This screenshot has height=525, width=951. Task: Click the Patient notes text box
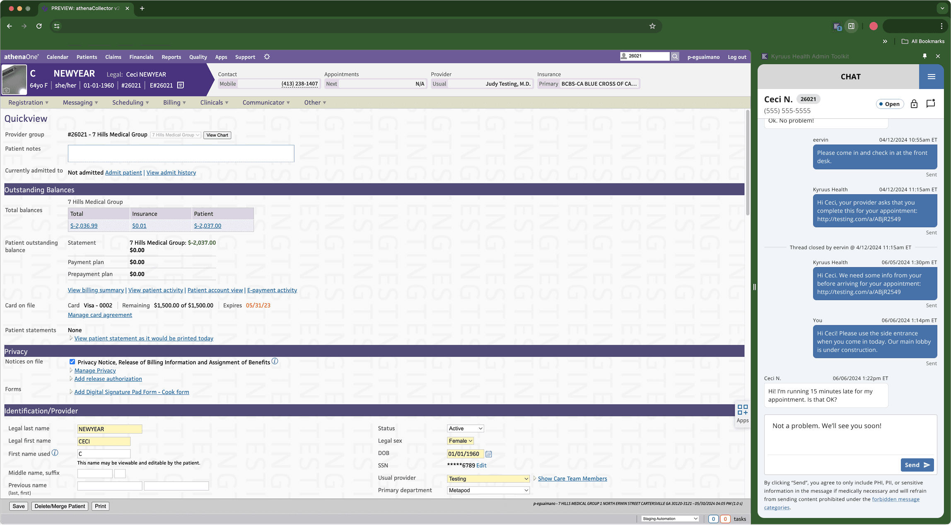pyautogui.click(x=181, y=154)
